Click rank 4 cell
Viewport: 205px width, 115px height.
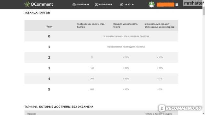tap(49, 79)
